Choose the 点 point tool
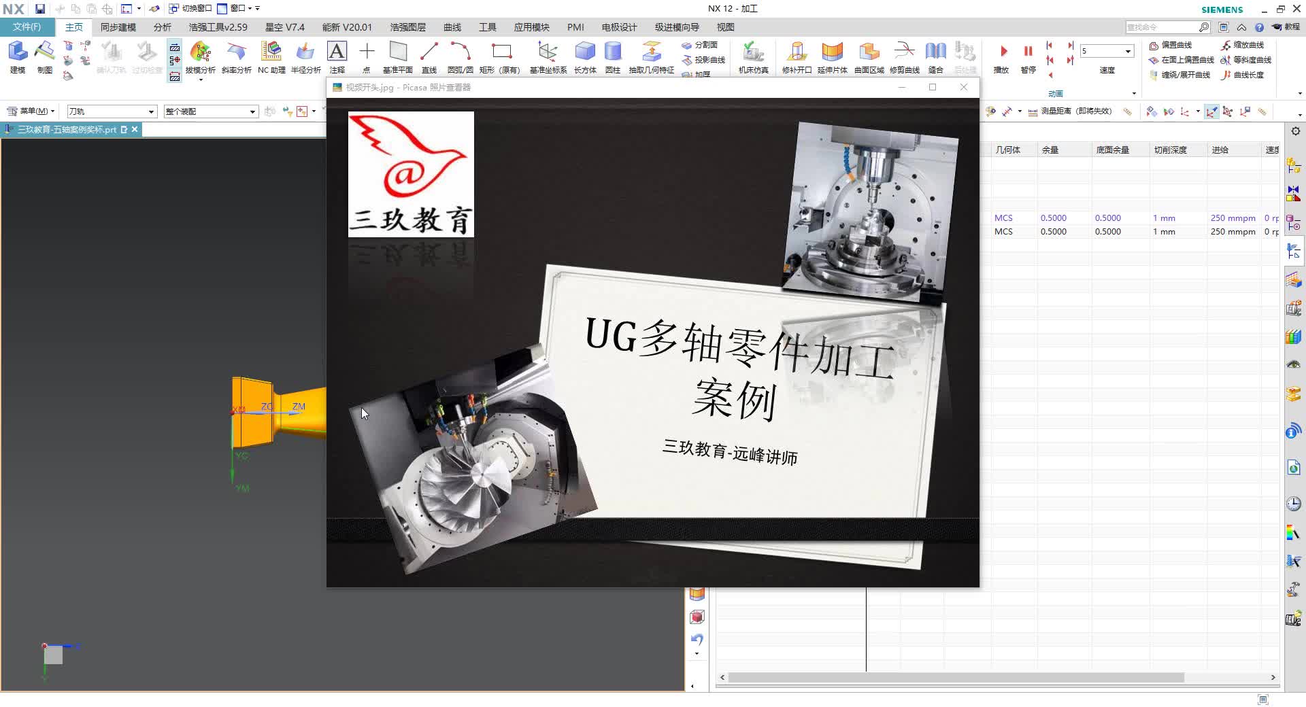The image size is (1306, 707). (x=367, y=57)
